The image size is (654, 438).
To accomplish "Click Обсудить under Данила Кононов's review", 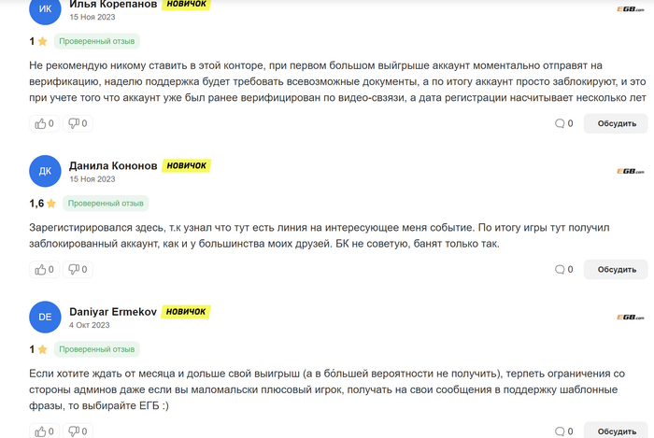I will pos(616,270).
